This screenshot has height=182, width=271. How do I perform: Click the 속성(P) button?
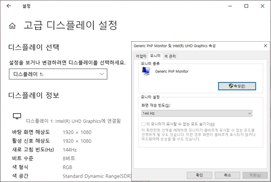click(x=237, y=86)
